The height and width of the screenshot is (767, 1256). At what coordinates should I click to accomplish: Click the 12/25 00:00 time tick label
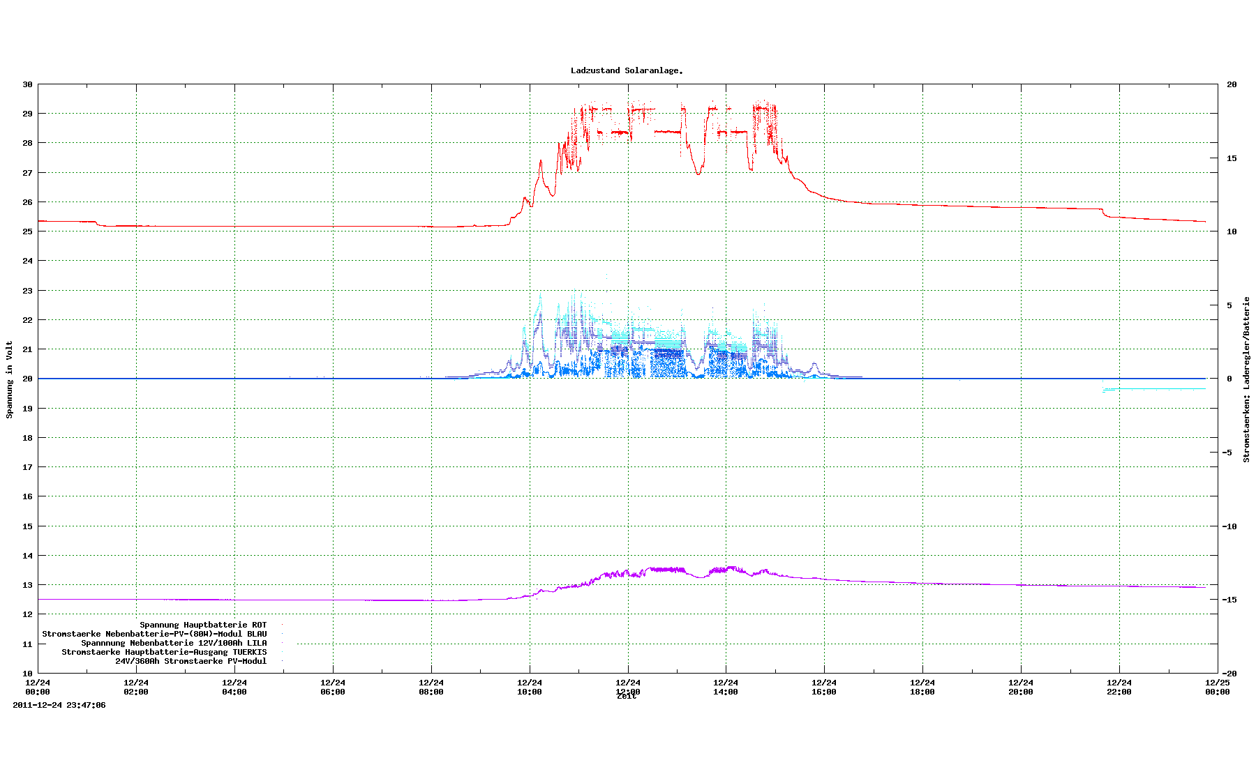click(x=1218, y=687)
